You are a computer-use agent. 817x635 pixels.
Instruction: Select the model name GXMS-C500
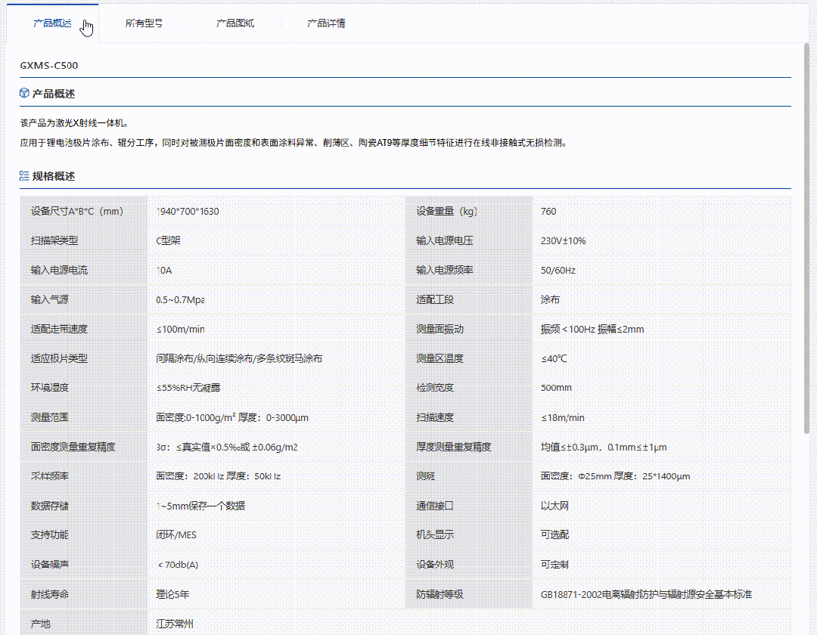(x=49, y=66)
